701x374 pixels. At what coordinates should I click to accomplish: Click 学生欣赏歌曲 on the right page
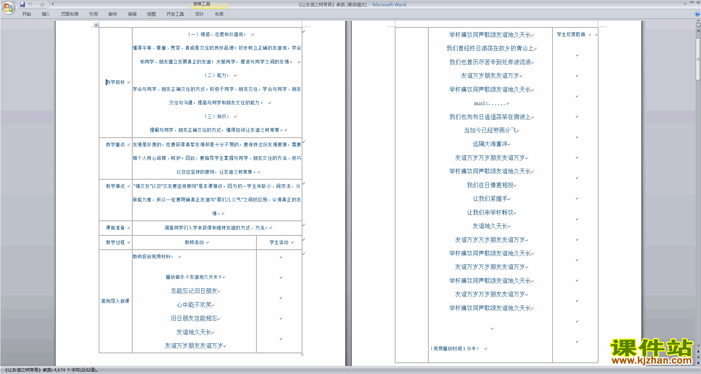tap(571, 34)
